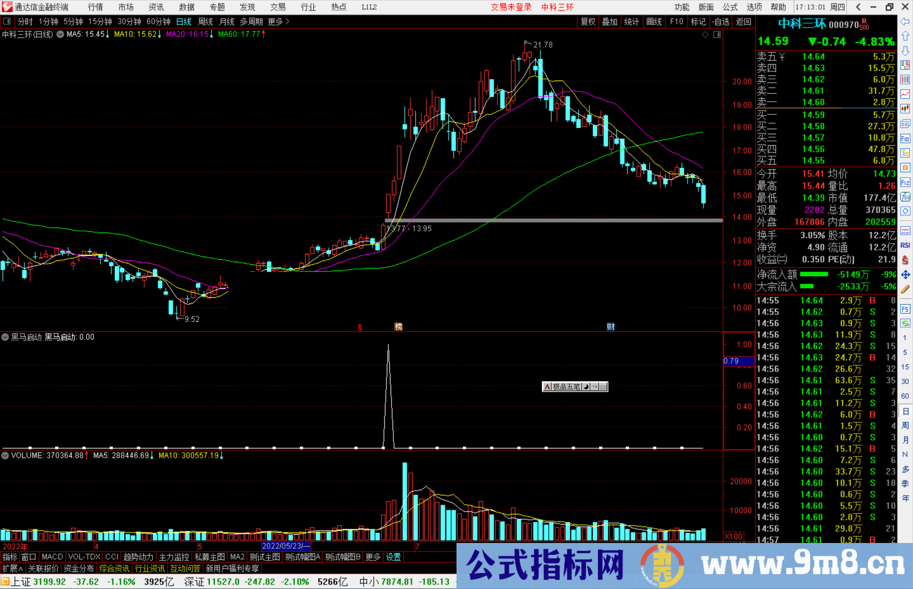Click the blue back arrow sidebar icon
The width and height of the screenshot is (913, 589).
tap(905, 22)
